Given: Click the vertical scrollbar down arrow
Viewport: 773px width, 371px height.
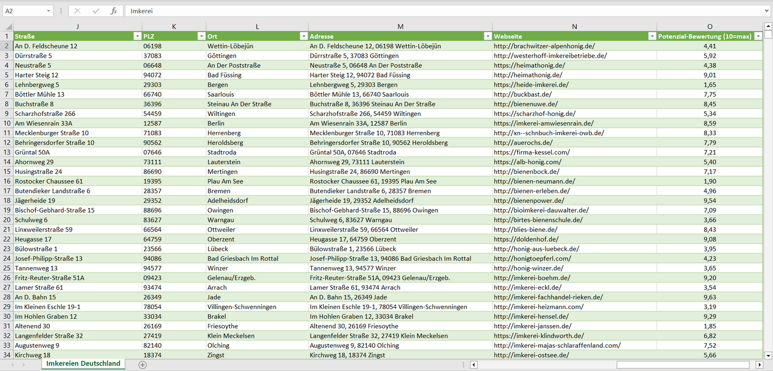Looking at the screenshot, I should tap(768, 355).
